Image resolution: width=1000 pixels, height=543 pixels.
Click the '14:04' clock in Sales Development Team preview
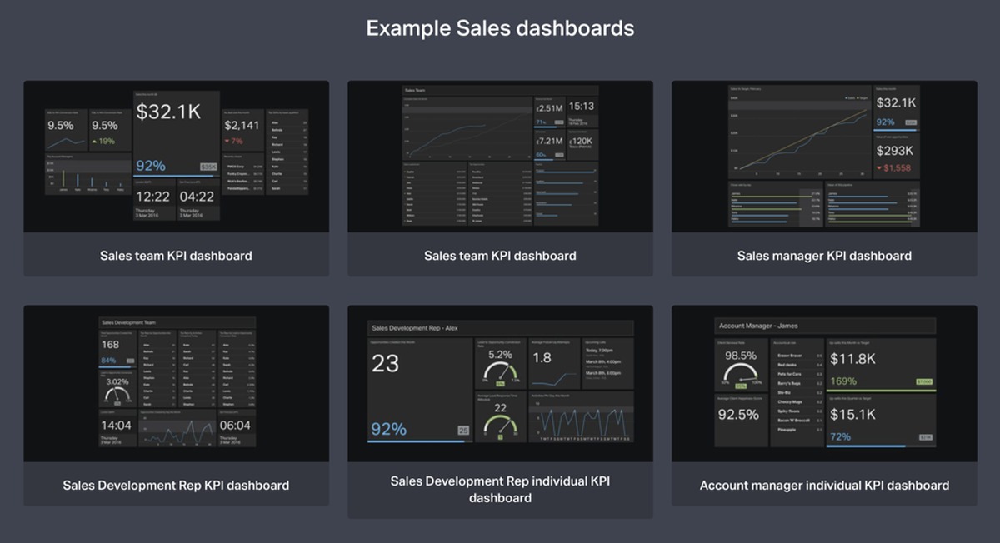(116, 426)
